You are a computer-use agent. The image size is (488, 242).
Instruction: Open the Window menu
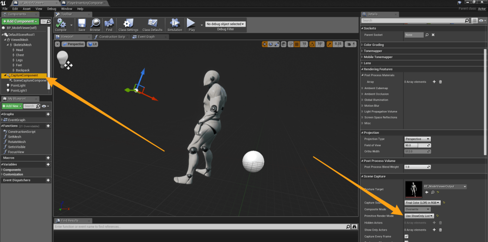67,9
